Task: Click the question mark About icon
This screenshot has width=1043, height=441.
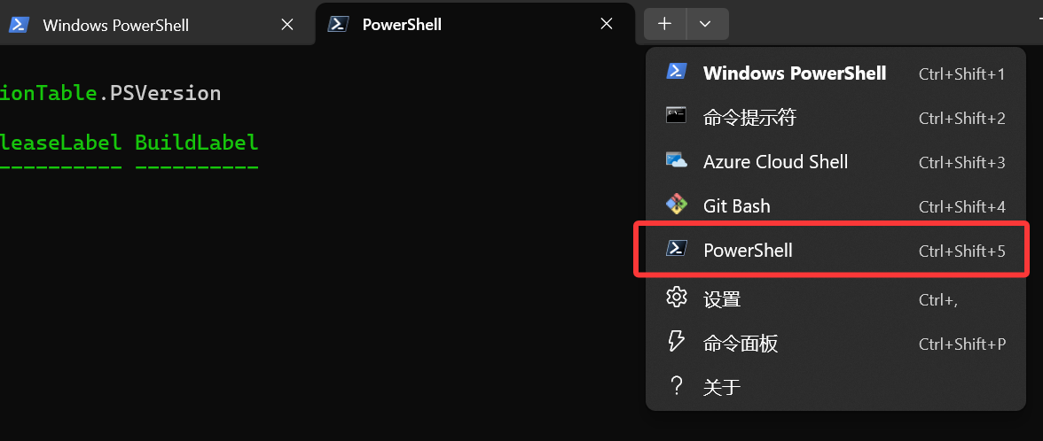Action: click(677, 386)
